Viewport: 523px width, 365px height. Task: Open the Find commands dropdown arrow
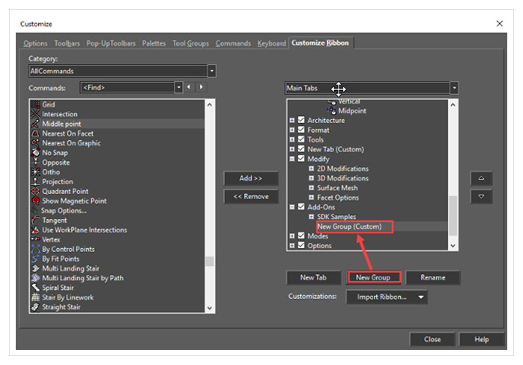point(179,88)
